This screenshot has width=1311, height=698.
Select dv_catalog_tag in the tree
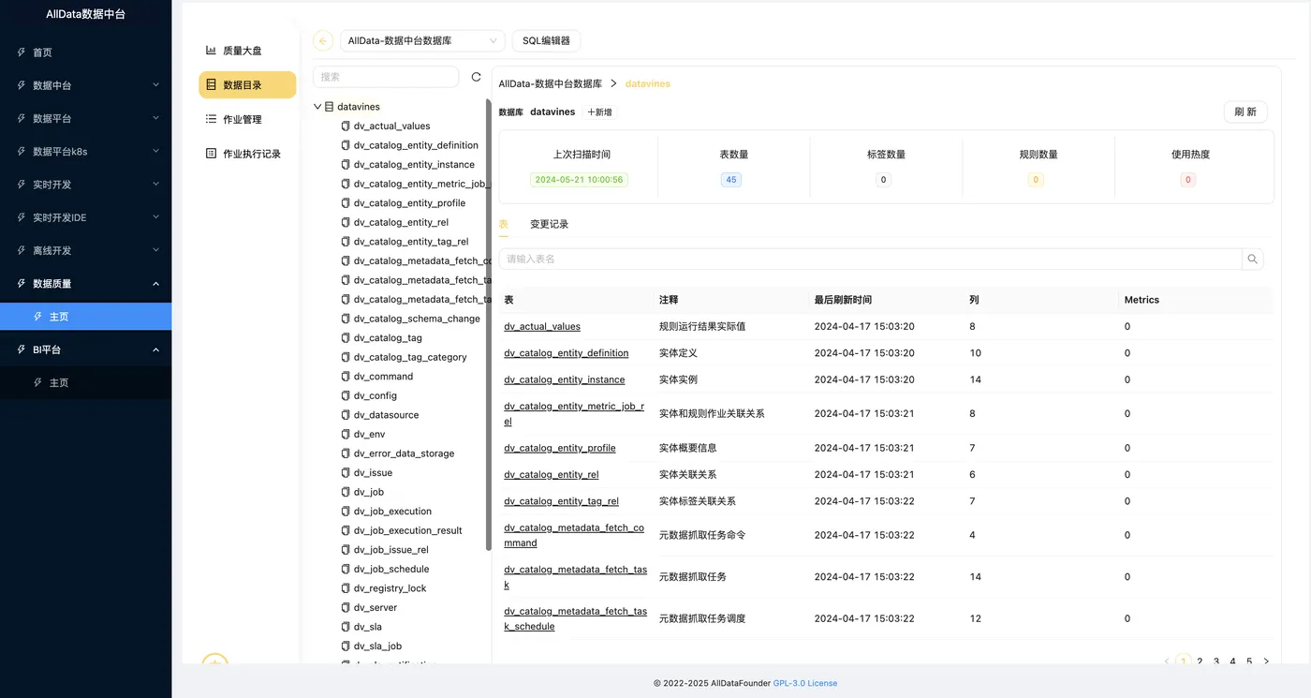click(388, 338)
